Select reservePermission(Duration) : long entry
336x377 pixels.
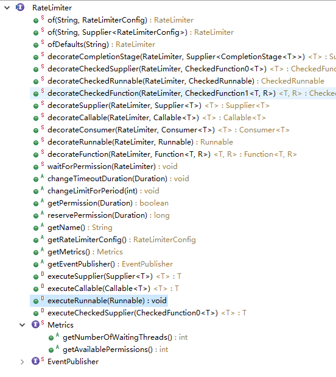point(108,215)
